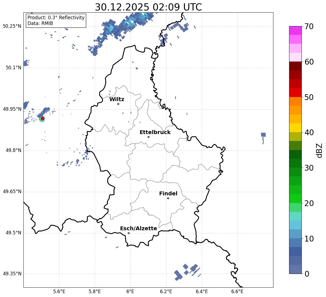Viewport: 326px width, 297px height.
Task: Click the Wiltz city label
Action: coord(117,99)
